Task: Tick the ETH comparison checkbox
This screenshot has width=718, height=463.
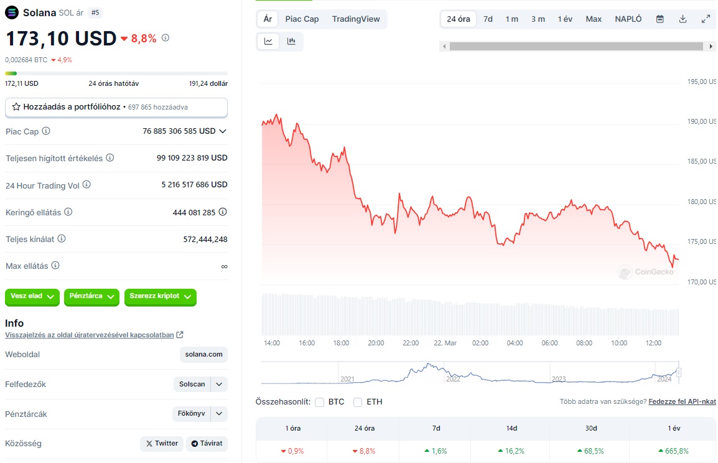Action: click(358, 402)
